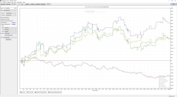This screenshot has width=177, height=97.
Task: Click the PokerTracker app icon in title bar
Action: tap(1, 1)
